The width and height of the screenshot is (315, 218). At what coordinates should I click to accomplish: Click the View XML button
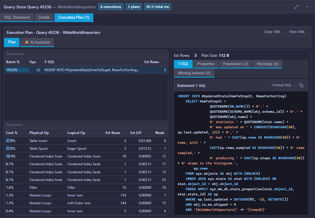(297, 32)
